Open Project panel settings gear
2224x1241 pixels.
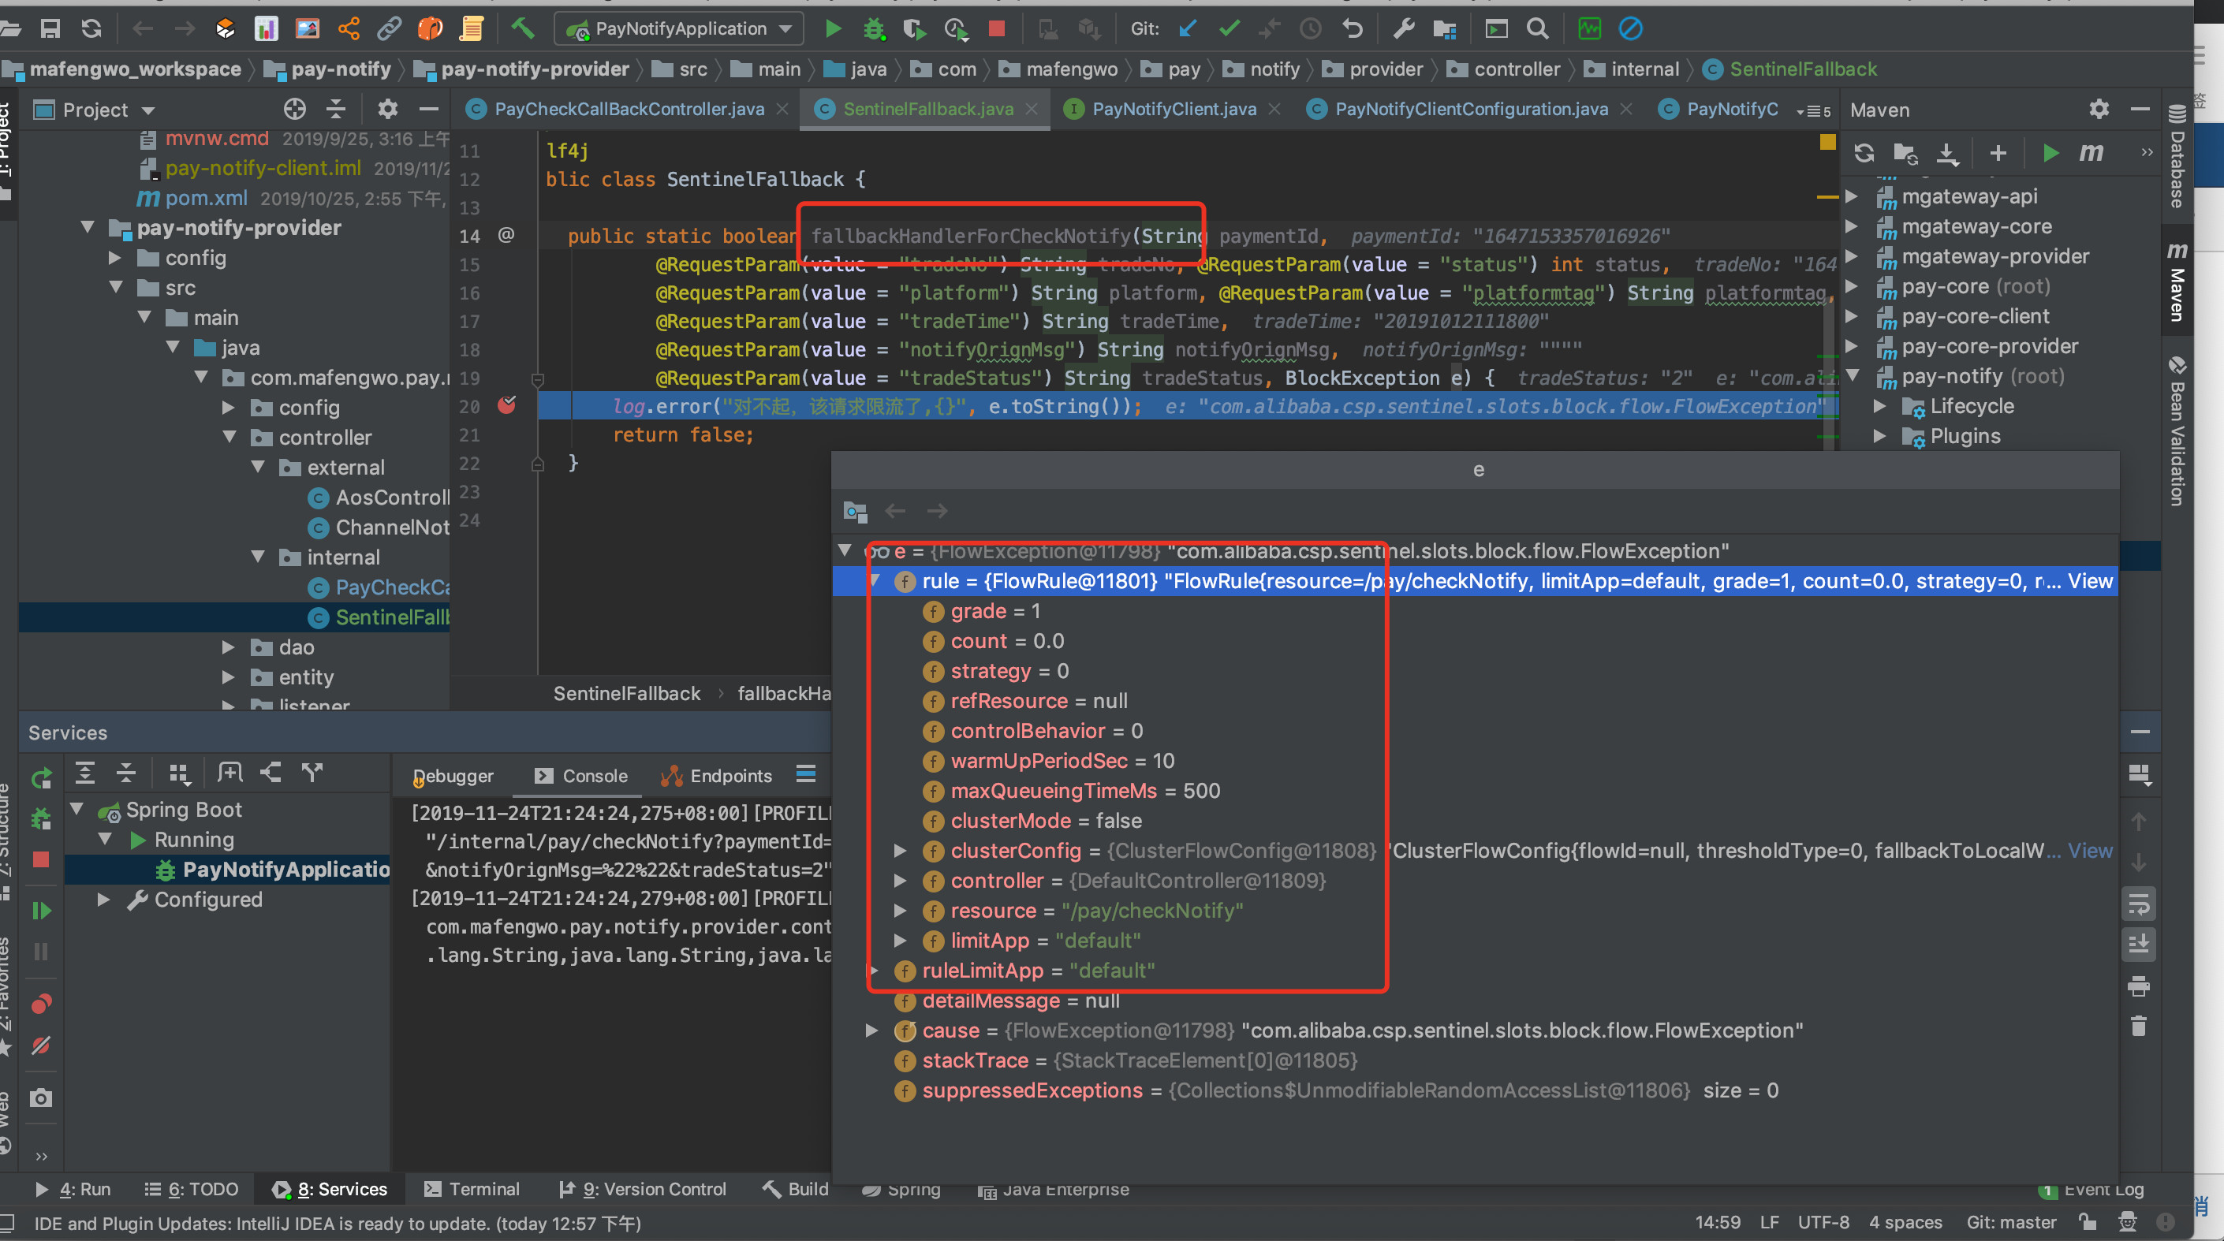tap(388, 110)
